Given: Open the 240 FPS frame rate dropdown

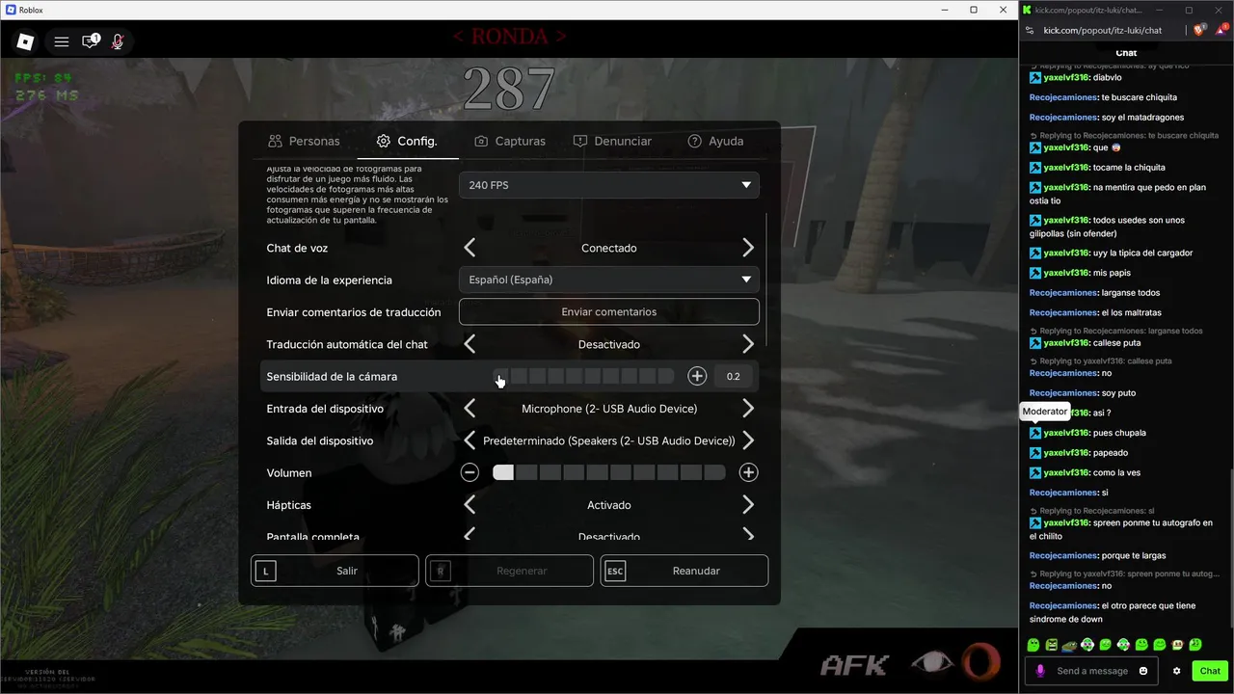Looking at the screenshot, I should coord(609,185).
